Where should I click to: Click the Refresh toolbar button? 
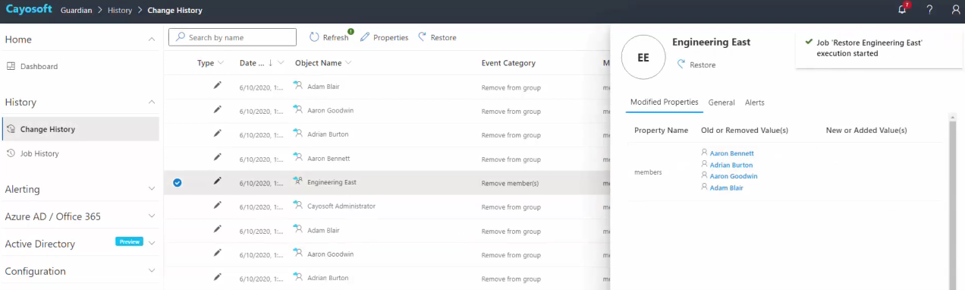coord(329,37)
